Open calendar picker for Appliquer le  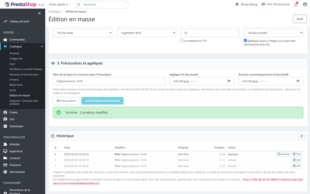tap(229, 81)
